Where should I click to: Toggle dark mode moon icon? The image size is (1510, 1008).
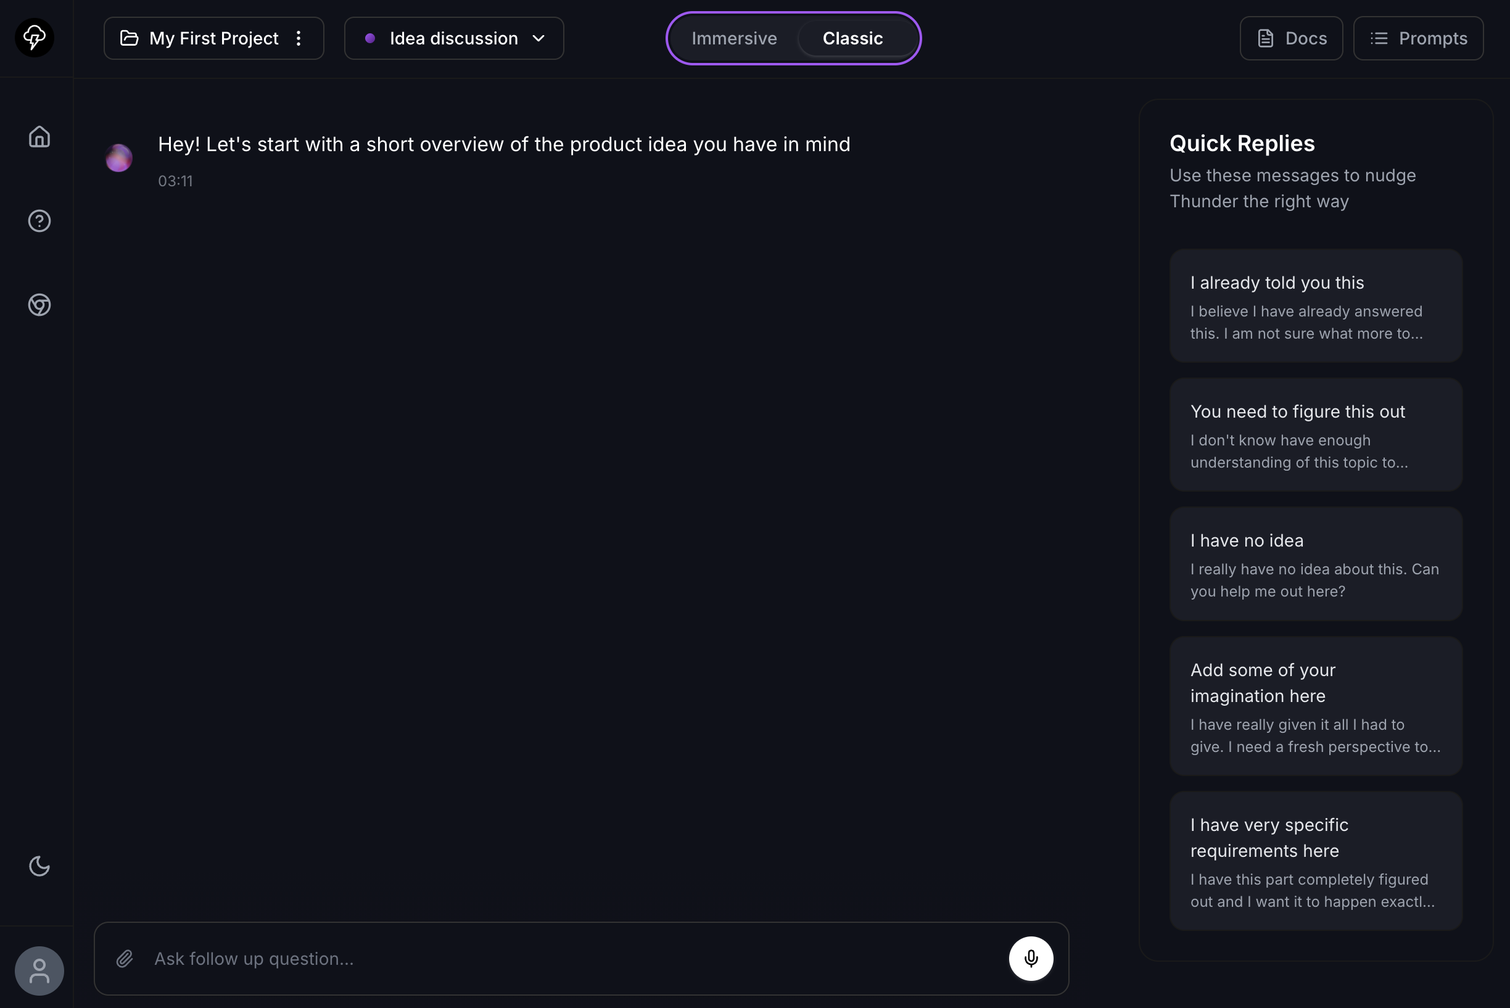coord(39,866)
